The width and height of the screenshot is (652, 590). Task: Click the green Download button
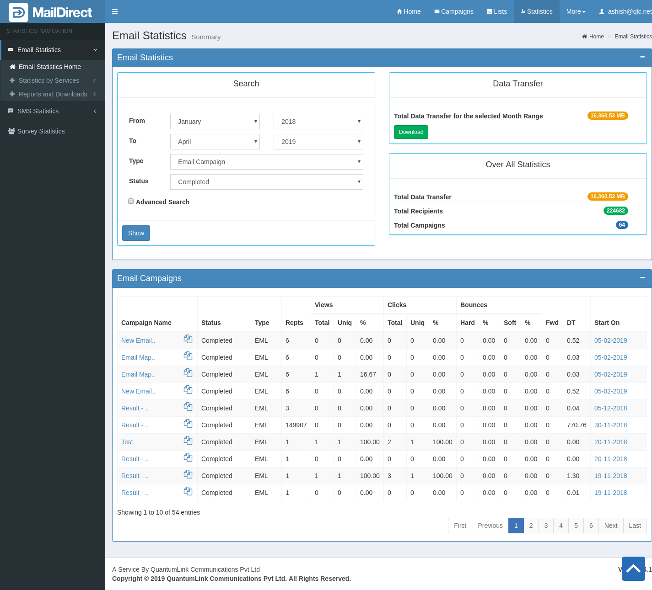click(x=411, y=132)
